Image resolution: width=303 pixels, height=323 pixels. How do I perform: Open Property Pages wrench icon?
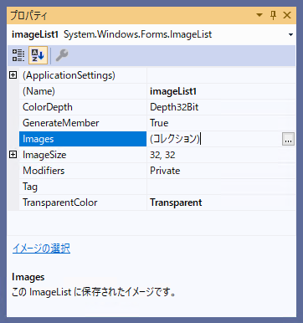point(62,55)
